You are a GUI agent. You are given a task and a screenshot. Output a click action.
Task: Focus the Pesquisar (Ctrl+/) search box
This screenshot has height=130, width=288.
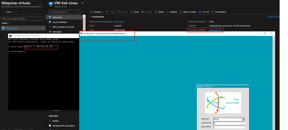tap(64, 12)
